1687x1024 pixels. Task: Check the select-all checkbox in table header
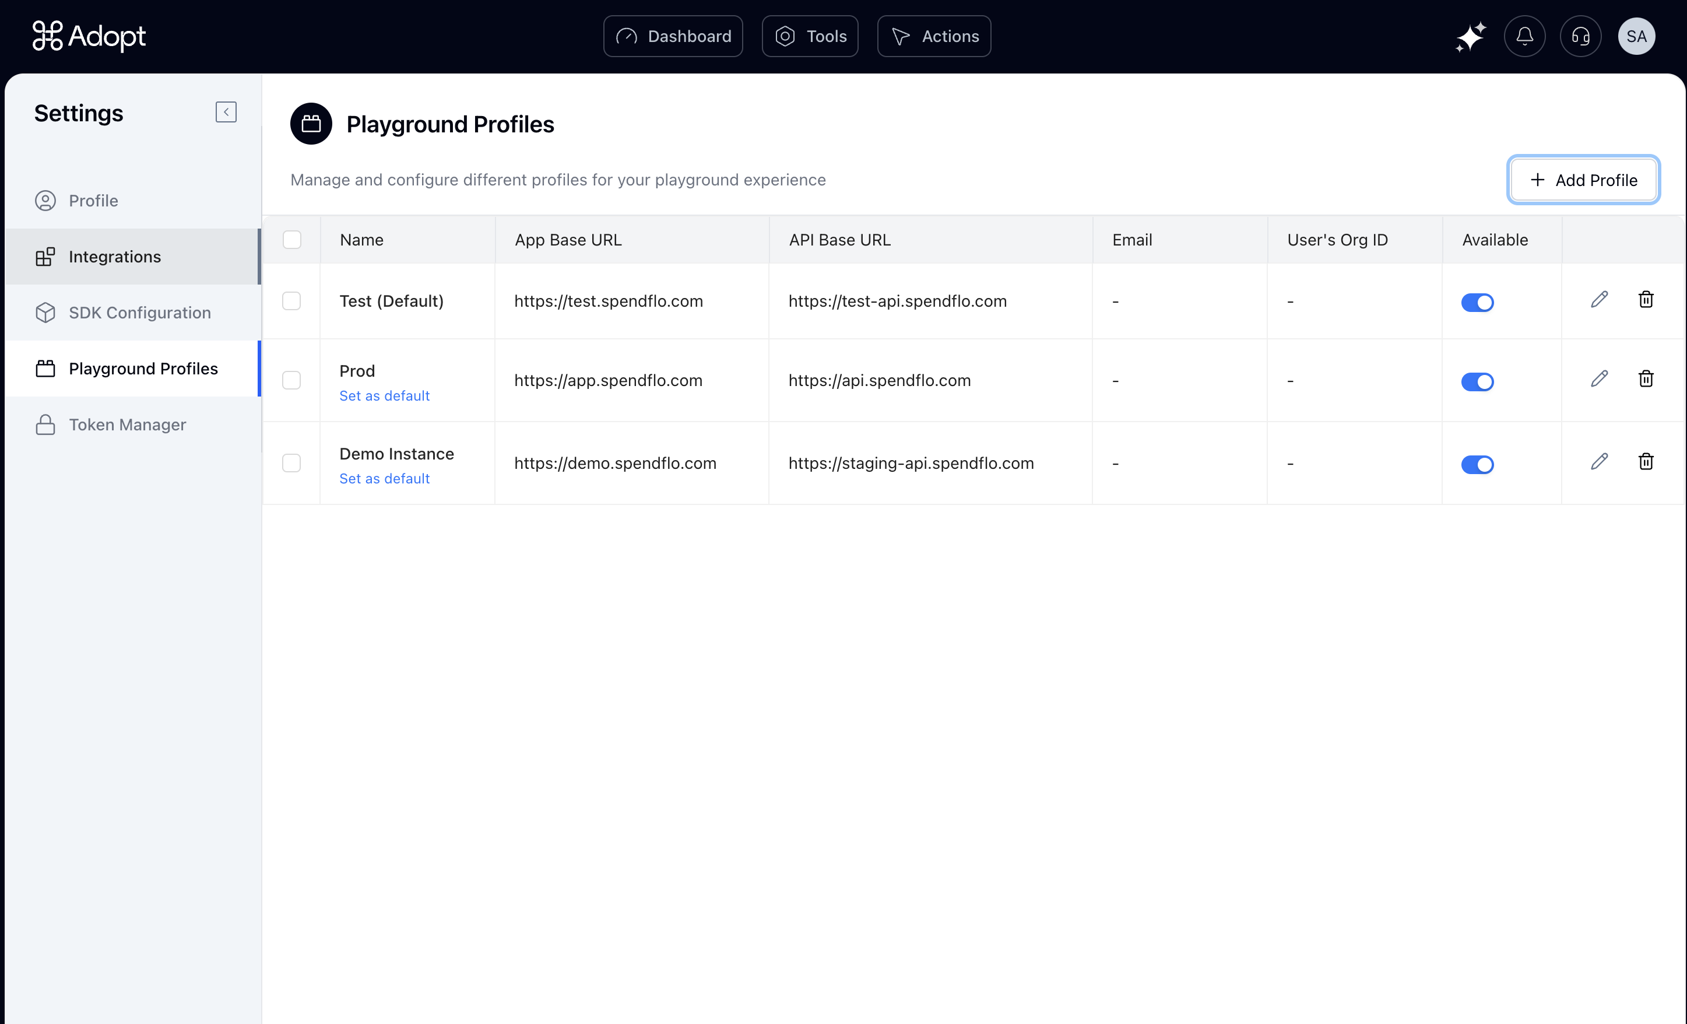(291, 240)
